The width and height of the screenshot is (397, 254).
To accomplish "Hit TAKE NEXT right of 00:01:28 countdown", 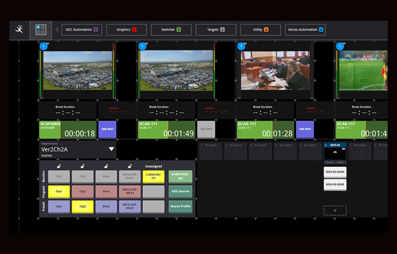I will coord(305,129).
